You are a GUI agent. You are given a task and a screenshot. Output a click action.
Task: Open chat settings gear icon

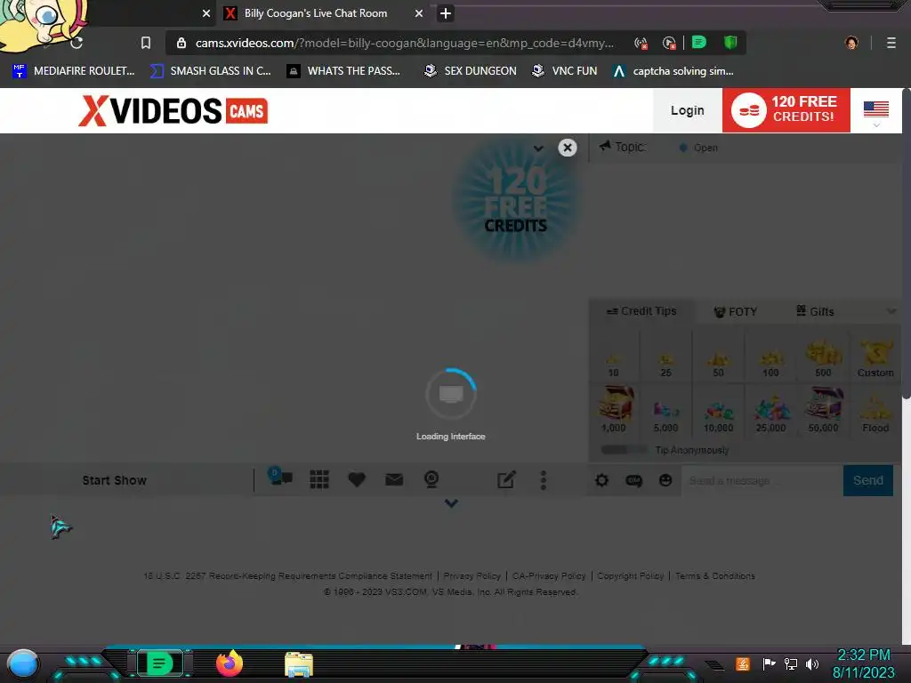602,480
